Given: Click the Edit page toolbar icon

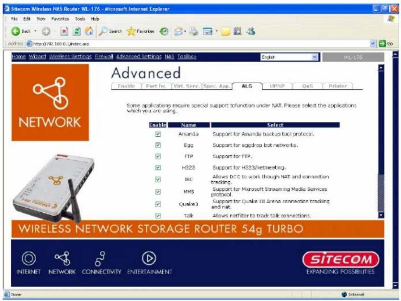Looking at the screenshot, I should pyautogui.click(x=208, y=32).
